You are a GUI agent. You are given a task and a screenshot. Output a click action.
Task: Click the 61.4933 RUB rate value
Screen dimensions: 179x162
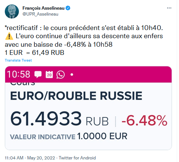pyautogui.click(x=60, y=119)
